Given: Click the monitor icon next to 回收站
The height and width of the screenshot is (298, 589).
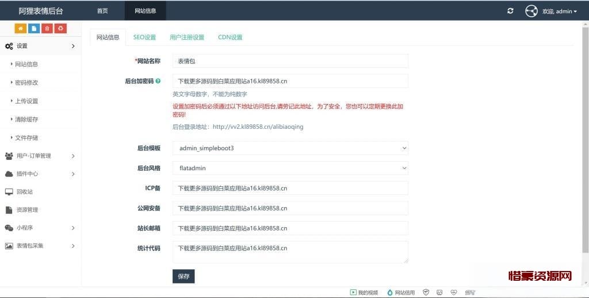Looking at the screenshot, I should coord(9,192).
